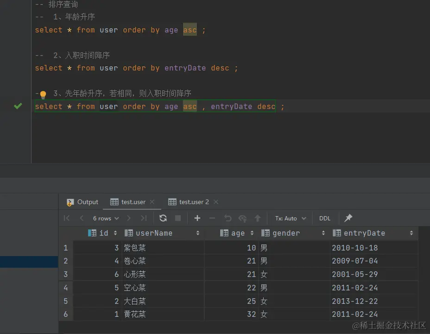Click the entryDate cell 2009-07-04

(374, 261)
